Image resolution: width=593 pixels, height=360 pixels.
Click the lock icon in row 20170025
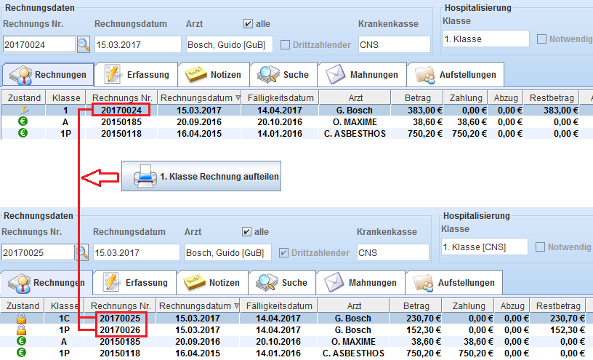pos(22,319)
